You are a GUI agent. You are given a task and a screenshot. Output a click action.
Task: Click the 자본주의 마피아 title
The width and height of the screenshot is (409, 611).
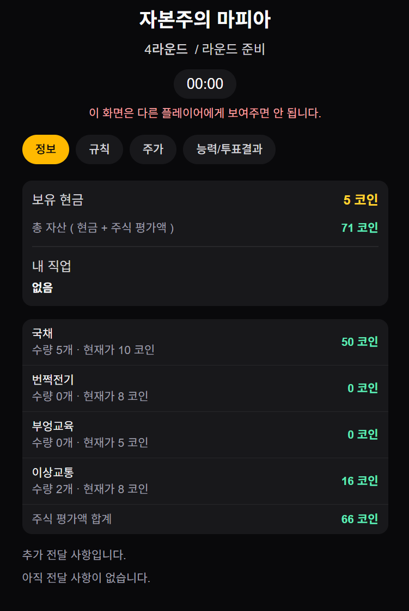tap(205, 20)
